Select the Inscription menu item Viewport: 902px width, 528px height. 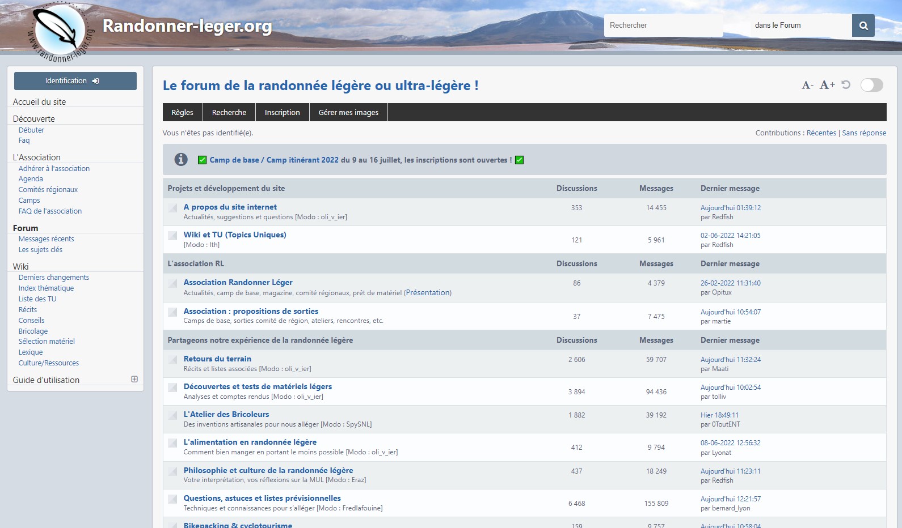tap(282, 112)
